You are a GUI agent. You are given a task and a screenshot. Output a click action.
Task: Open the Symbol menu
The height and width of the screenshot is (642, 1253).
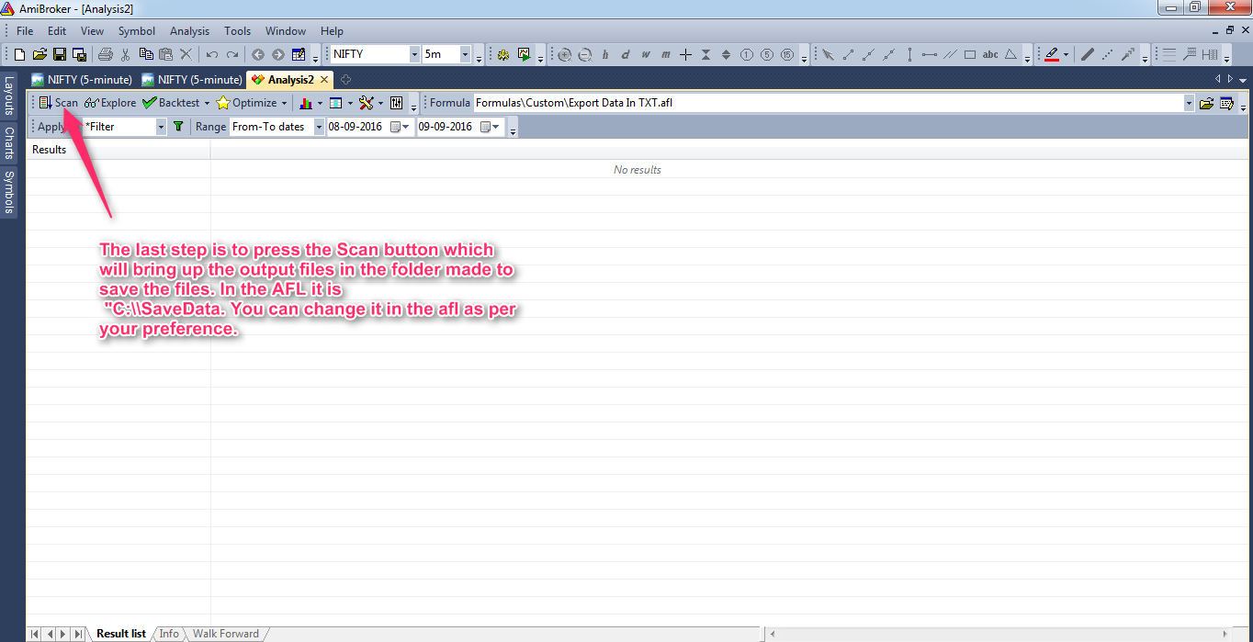pos(137,31)
